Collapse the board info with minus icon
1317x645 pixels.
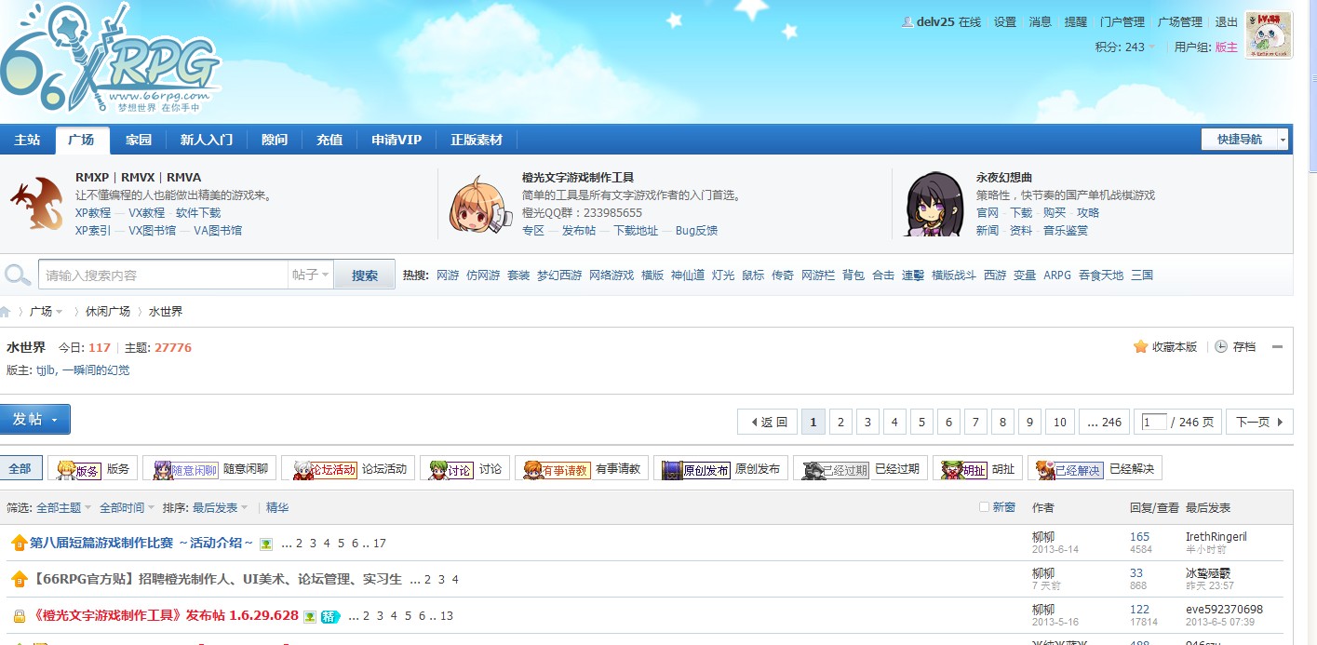(x=1277, y=346)
